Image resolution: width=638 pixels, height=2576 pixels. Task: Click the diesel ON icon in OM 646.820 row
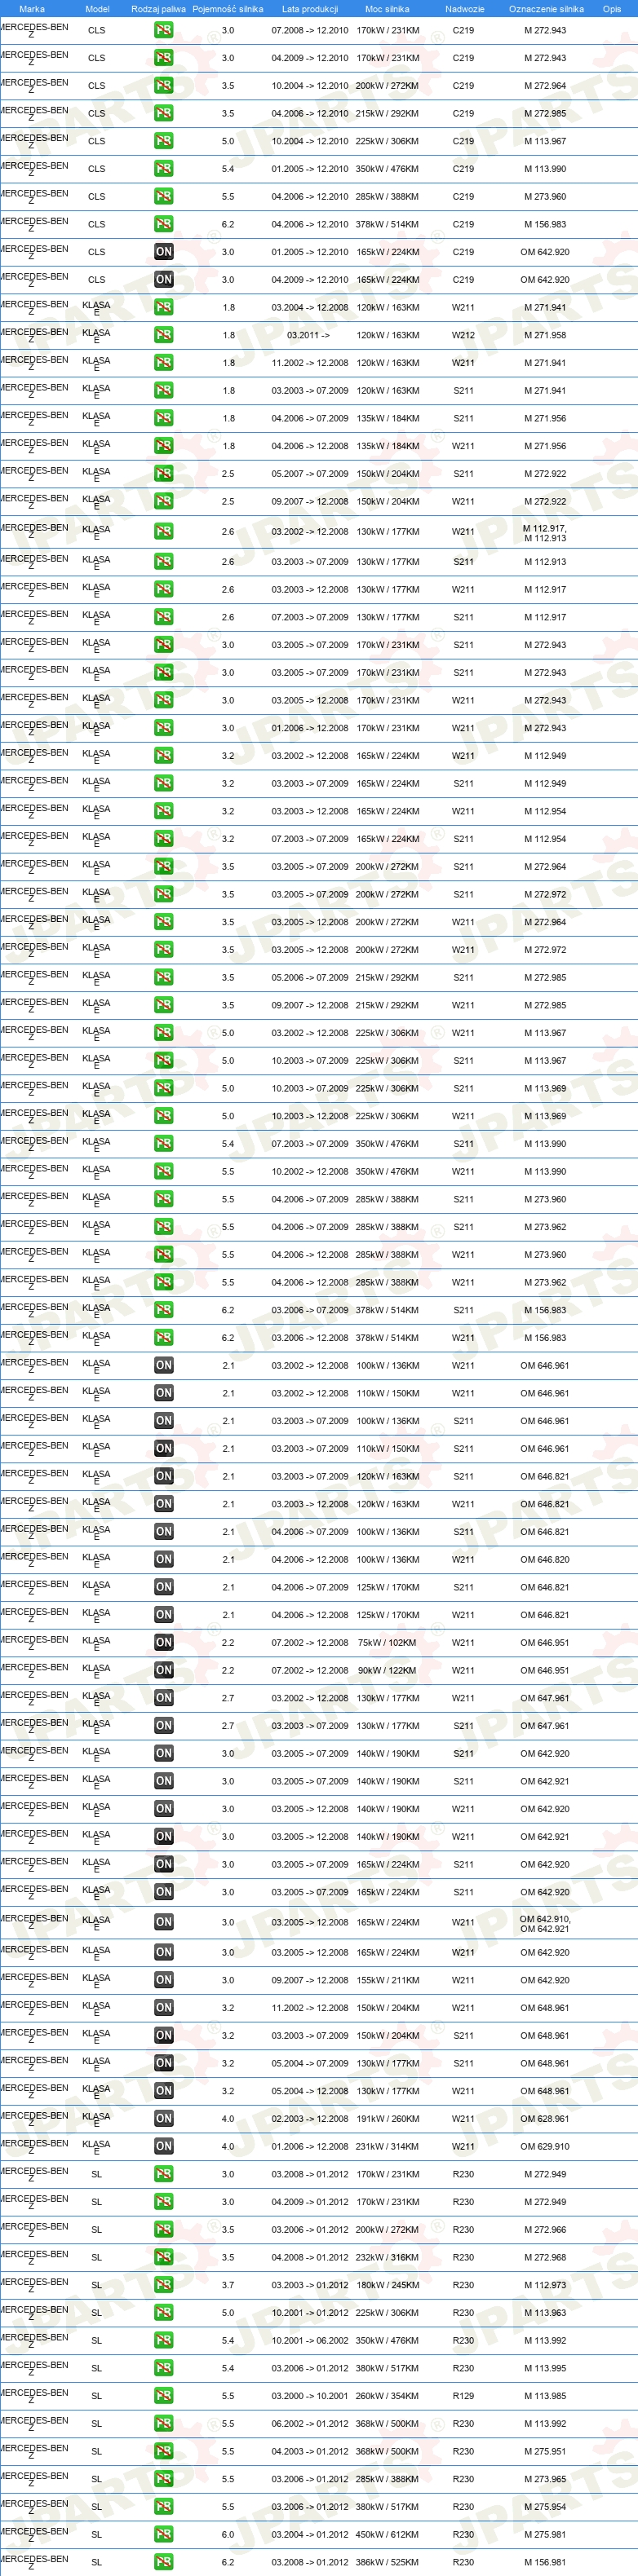coord(163,1560)
